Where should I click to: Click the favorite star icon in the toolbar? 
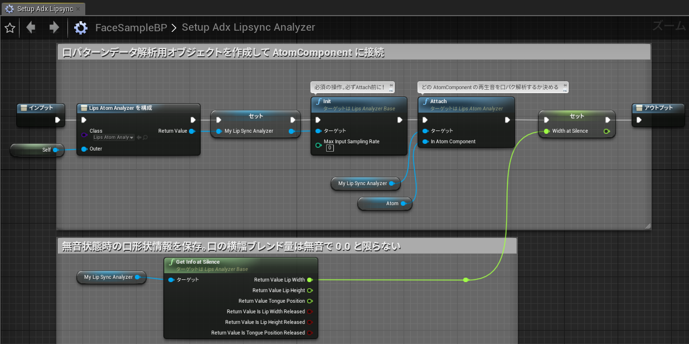point(9,26)
